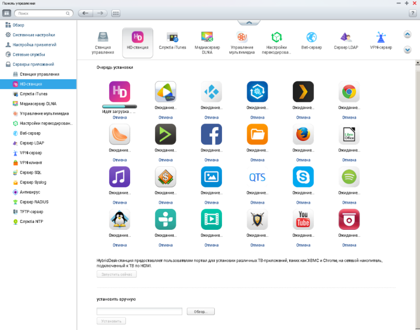
Task: Show next icons with the down chevron
Action: [407, 49]
